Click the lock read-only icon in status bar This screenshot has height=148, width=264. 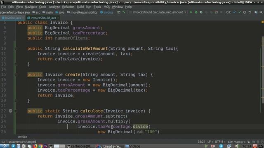pos(248,142)
